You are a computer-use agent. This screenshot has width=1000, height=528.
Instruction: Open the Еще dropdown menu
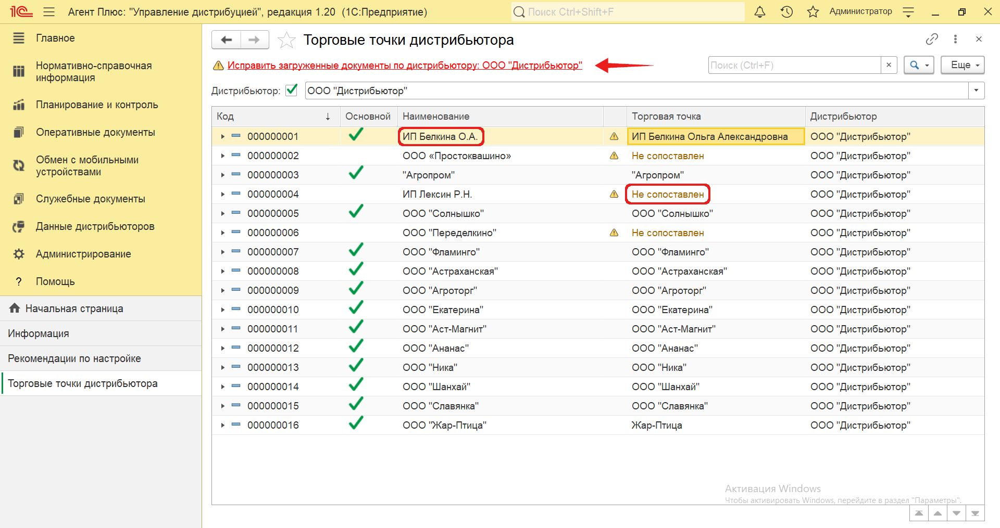pyautogui.click(x=963, y=65)
